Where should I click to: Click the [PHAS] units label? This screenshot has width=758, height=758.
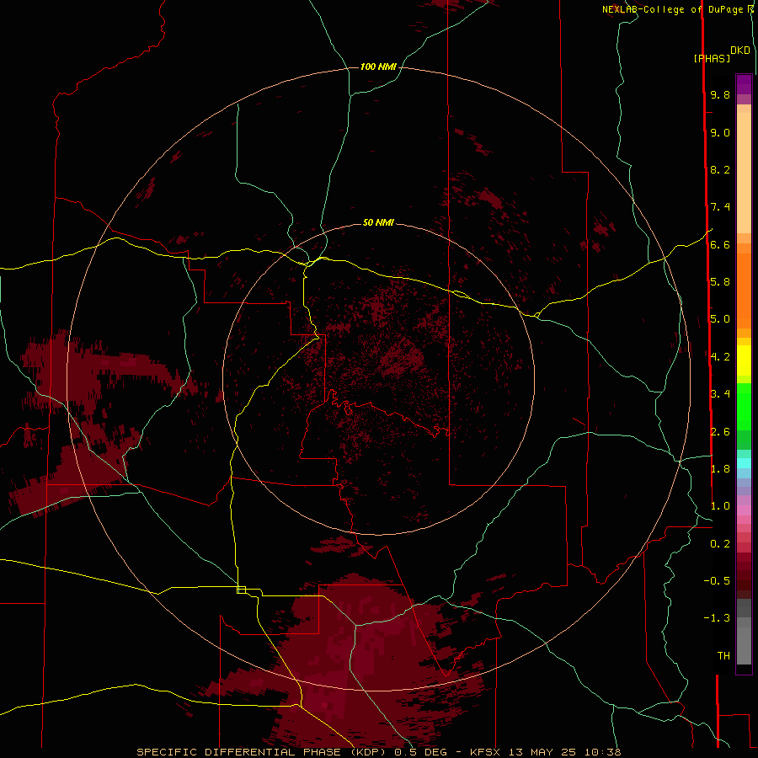[712, 59]
